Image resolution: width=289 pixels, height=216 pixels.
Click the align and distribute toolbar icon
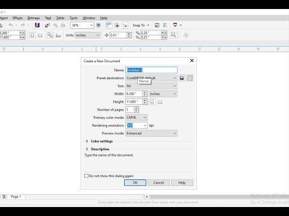165,25
